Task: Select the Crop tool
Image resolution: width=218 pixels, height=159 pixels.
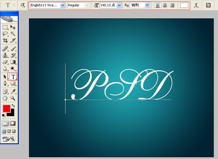Action: [x=5, y=41]
